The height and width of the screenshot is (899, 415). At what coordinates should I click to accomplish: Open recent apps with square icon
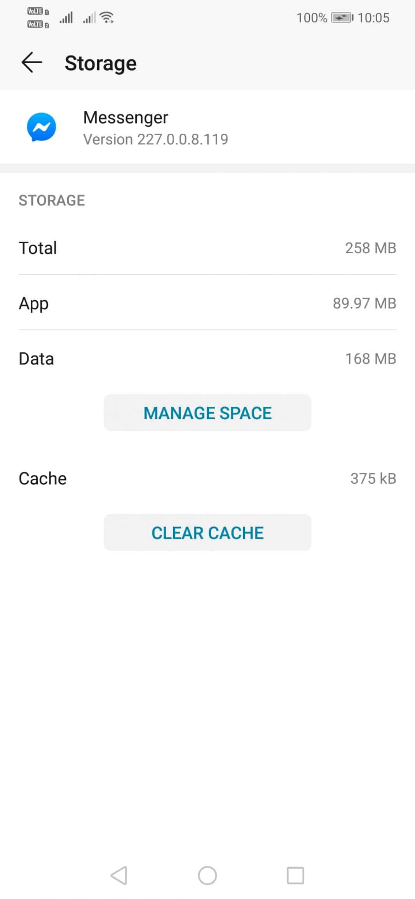pos(295,875)
